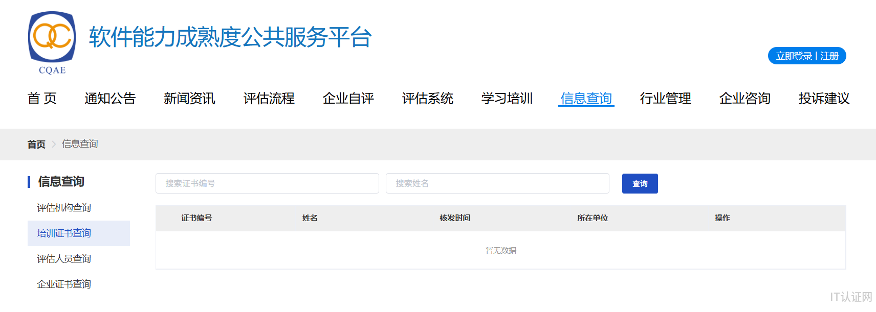Focus the 搜索证书编号 input field

[267, 183]
